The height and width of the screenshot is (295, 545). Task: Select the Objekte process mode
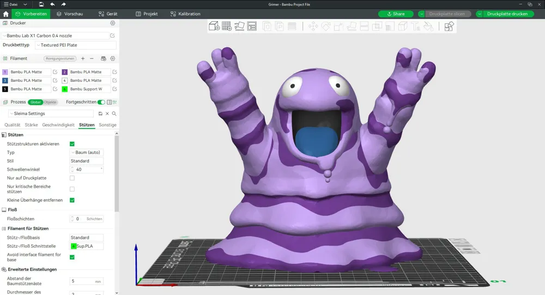pos(50,102)
